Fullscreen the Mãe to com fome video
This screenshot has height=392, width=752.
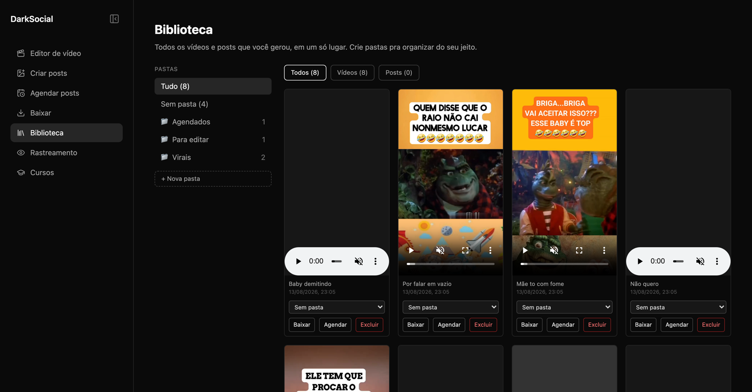[579, 251]
